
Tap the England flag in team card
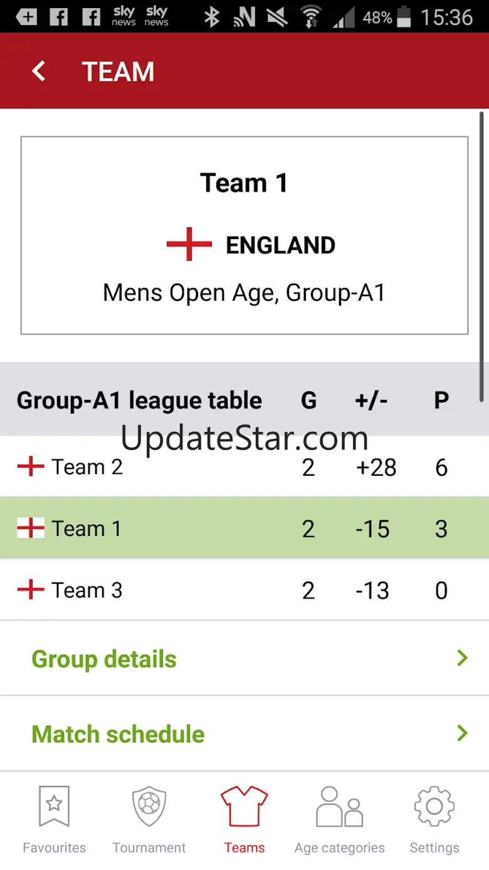pyautogui.click(x=189, y=245)
